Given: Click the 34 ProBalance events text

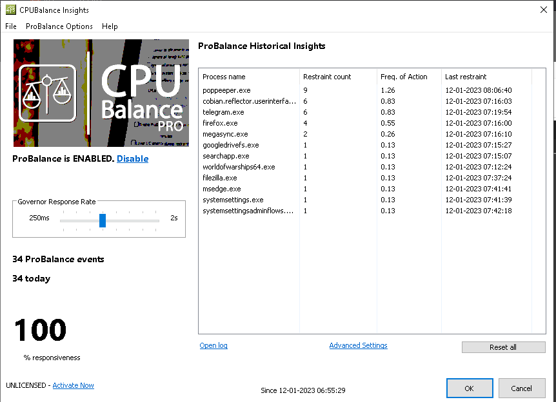Looking at the screenshot, I should point(58,259).
